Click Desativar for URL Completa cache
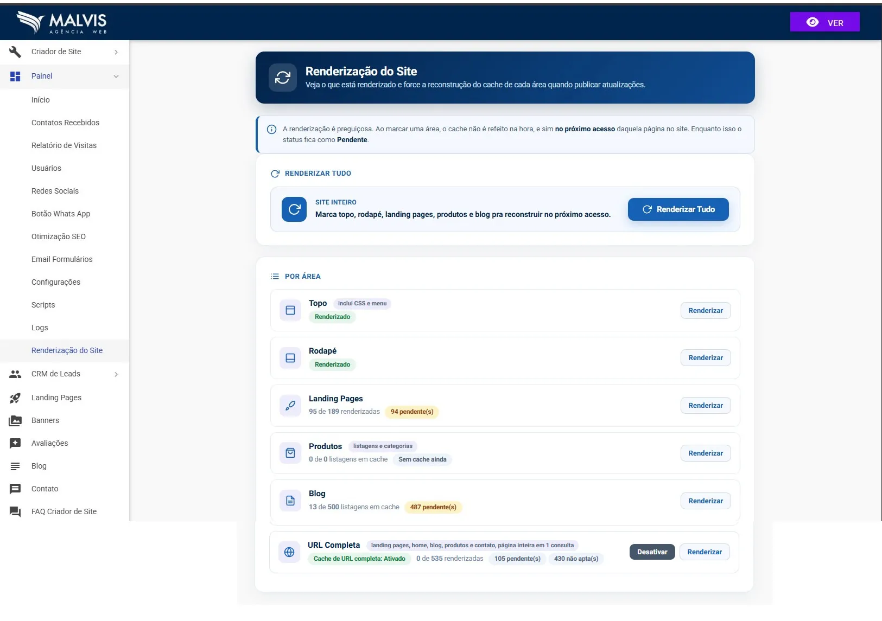The image size is (882, 621). [652, 552]
